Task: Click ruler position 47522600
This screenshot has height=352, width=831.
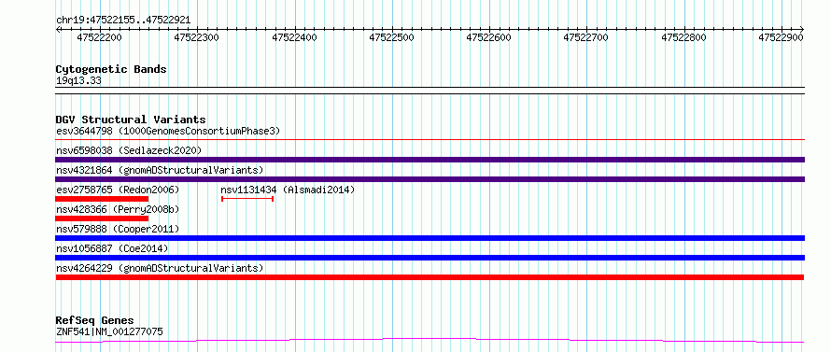Action: (x=489, y=37)
